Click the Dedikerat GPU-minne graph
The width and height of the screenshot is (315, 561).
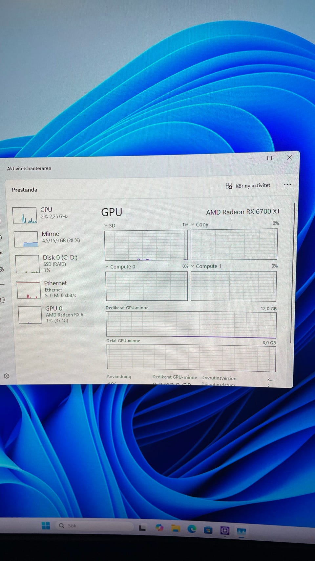coord(191,325)
